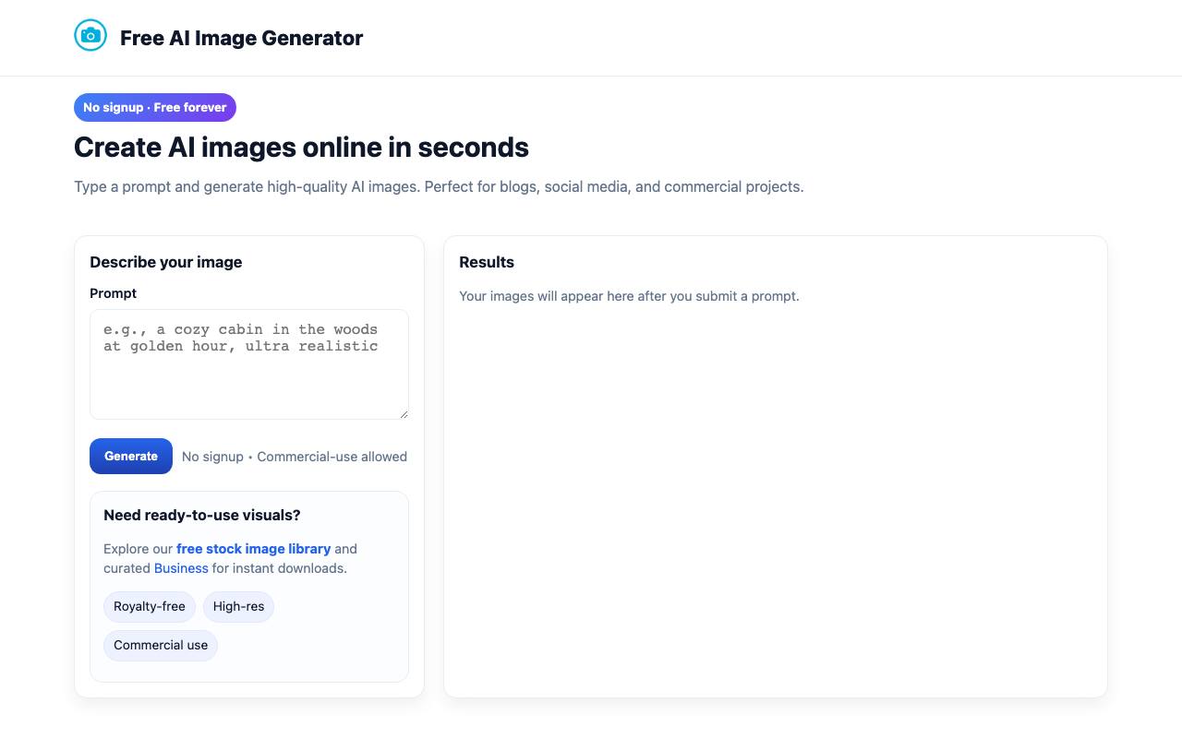Image resolution: width=1182 pixels, height=738 pixels.
Task: Open the Business link
Action: click(181, 568)
